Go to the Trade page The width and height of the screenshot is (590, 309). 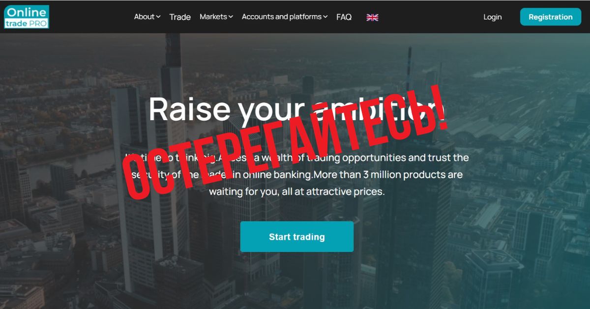point(180,17)
